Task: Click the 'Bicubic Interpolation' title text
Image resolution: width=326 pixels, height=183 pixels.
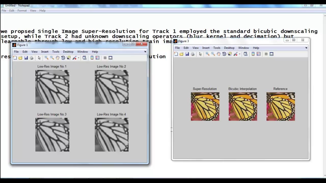Action: [x=242, y=89]
